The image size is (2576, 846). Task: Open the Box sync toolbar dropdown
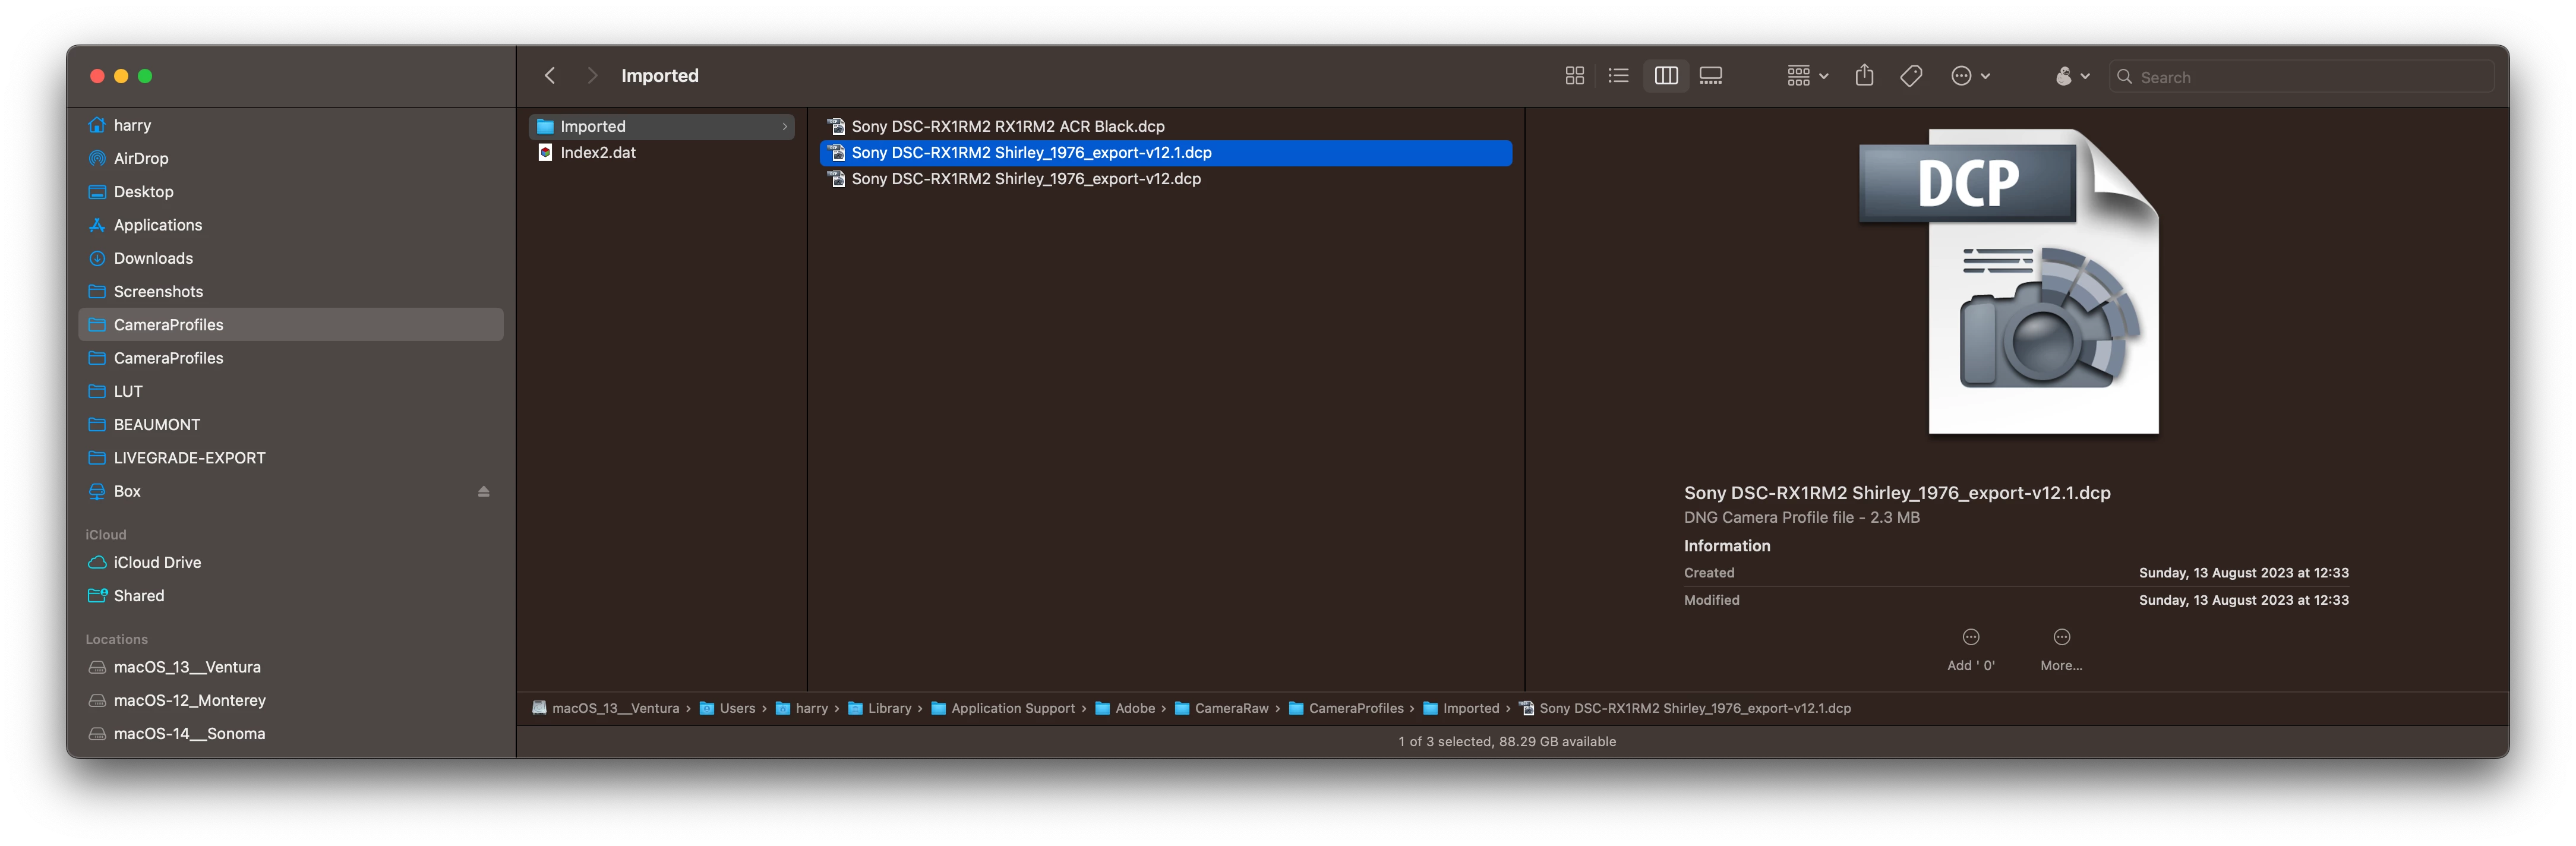click(2072, 76)
